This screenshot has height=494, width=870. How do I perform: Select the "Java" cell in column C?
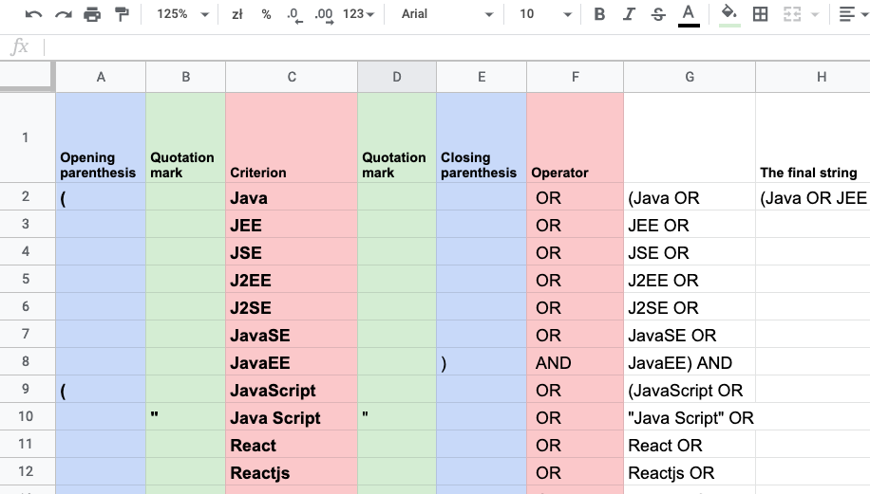[x=292, y=196]
